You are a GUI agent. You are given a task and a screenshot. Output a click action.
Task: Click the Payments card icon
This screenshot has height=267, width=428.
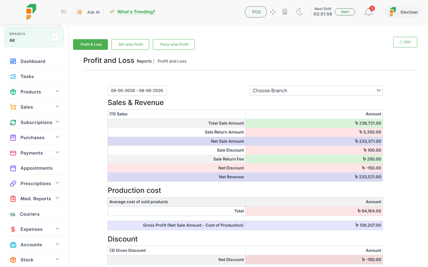(x=13, y=153)
